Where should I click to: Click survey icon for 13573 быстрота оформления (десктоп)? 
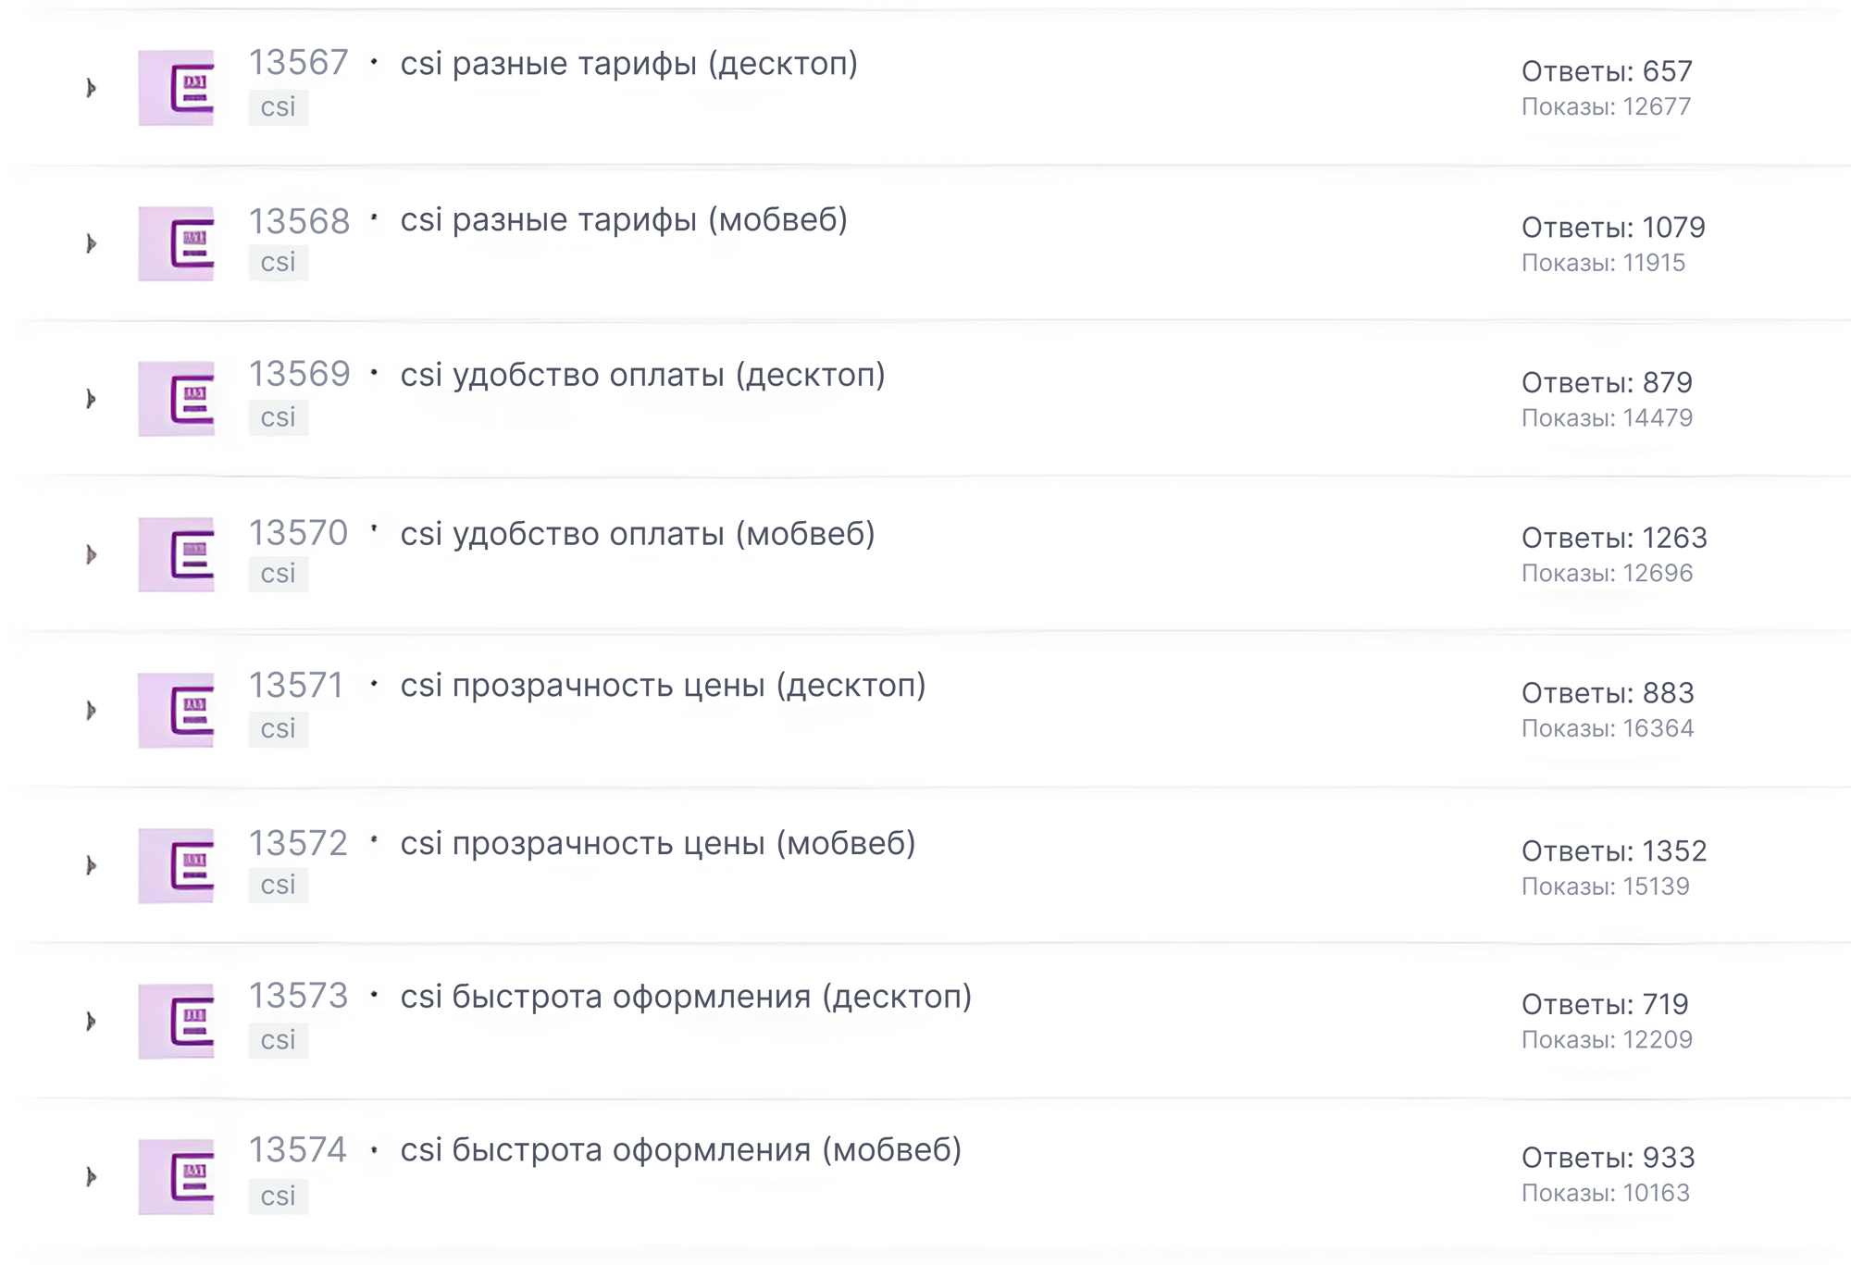176,1021
